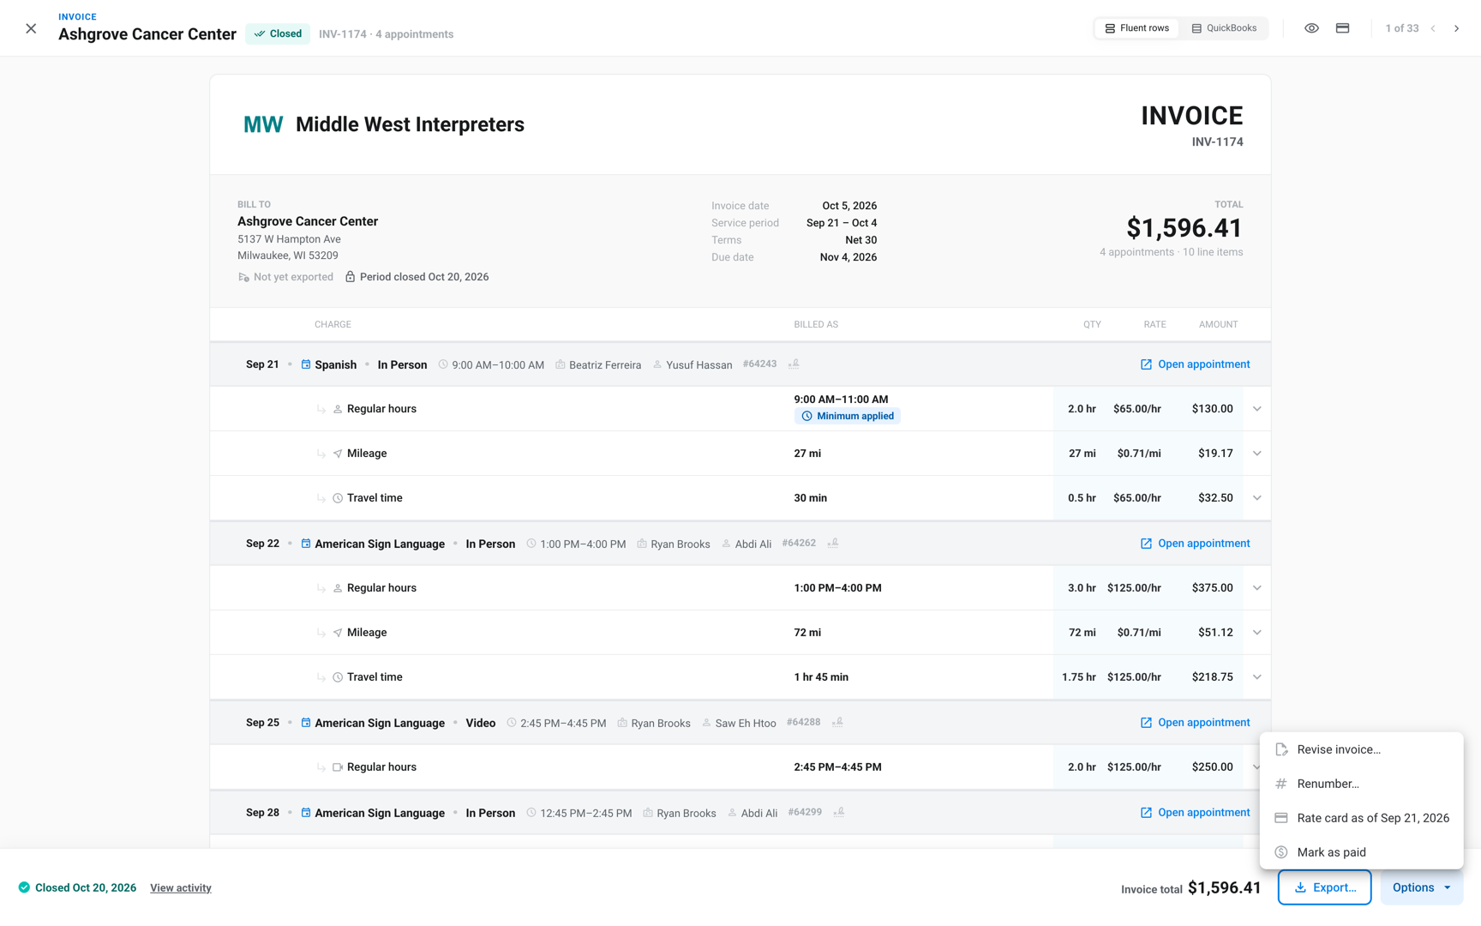This screenshot has width=1481, height=926.
Task: Click the Closed status badge in header
Action: click(278, 34)
